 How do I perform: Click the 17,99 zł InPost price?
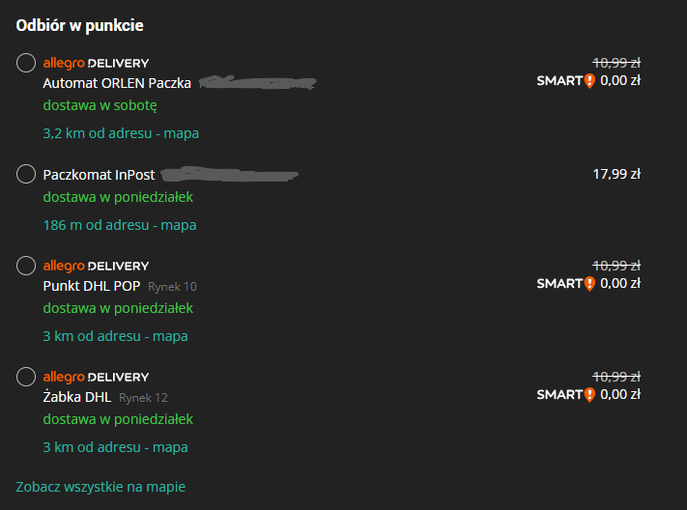(x=616, y=175)
